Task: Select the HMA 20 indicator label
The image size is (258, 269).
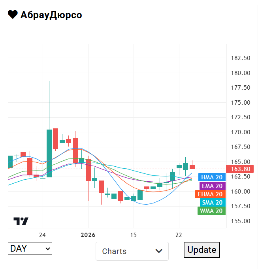Action: click(212, 177)
